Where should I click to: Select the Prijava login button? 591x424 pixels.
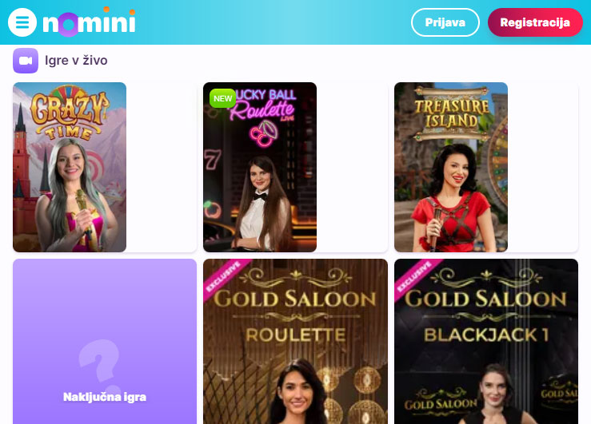445,22
